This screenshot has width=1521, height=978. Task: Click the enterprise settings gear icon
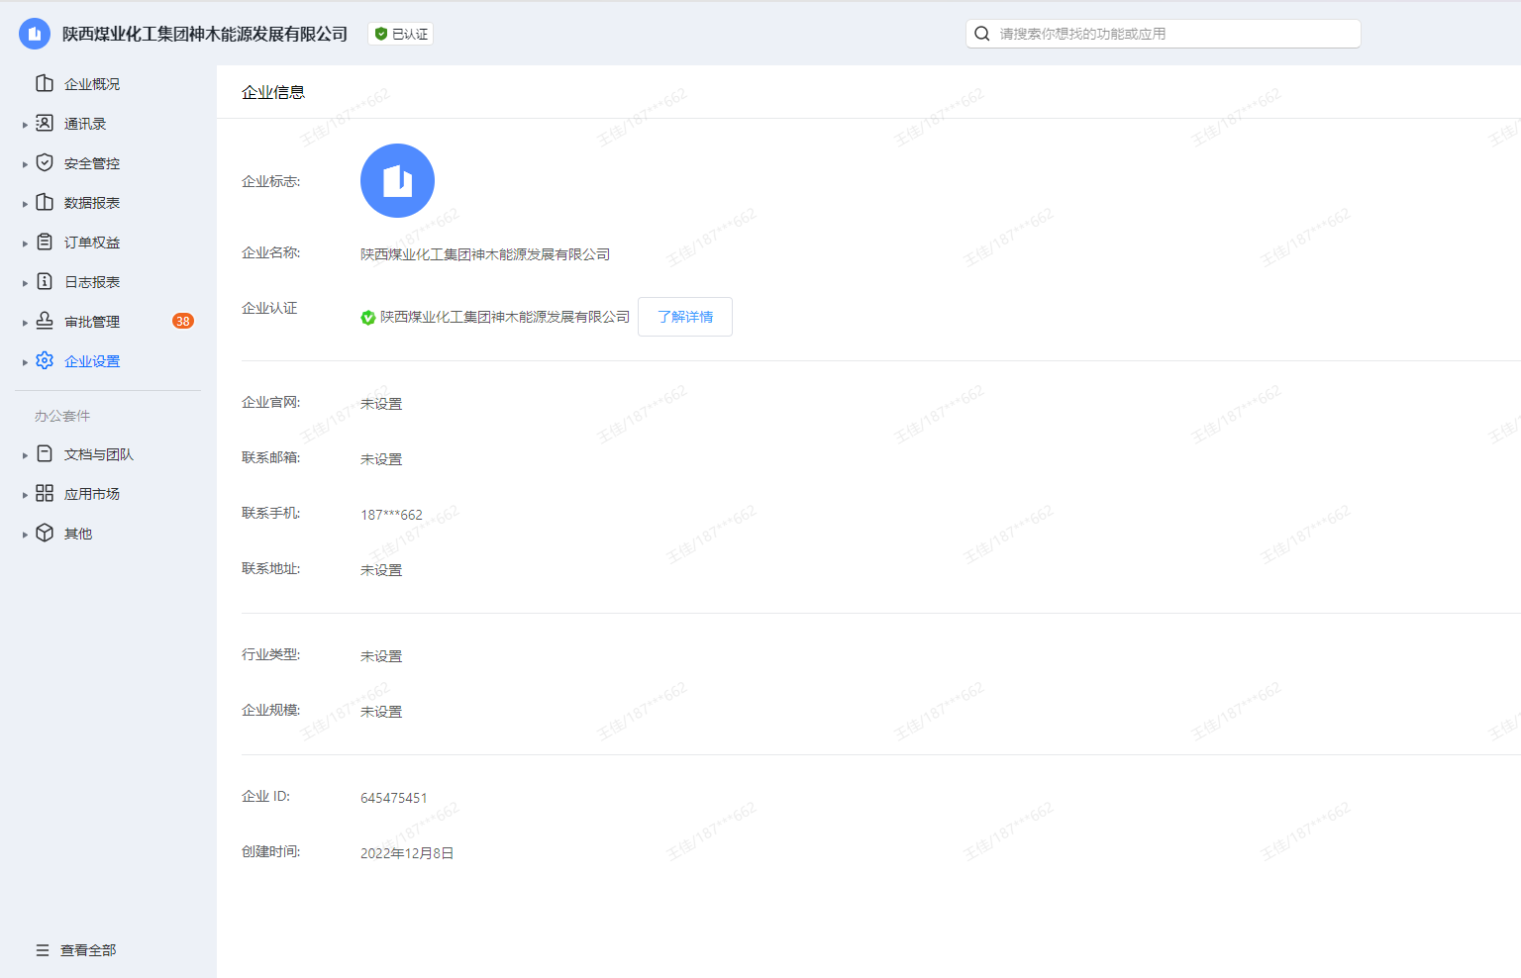(x=45, y=360)
